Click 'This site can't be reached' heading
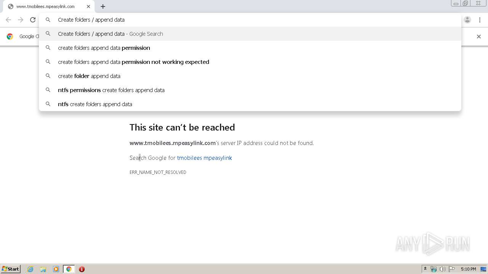The width and height of the screenshot is (488, 274). (182, 127)
